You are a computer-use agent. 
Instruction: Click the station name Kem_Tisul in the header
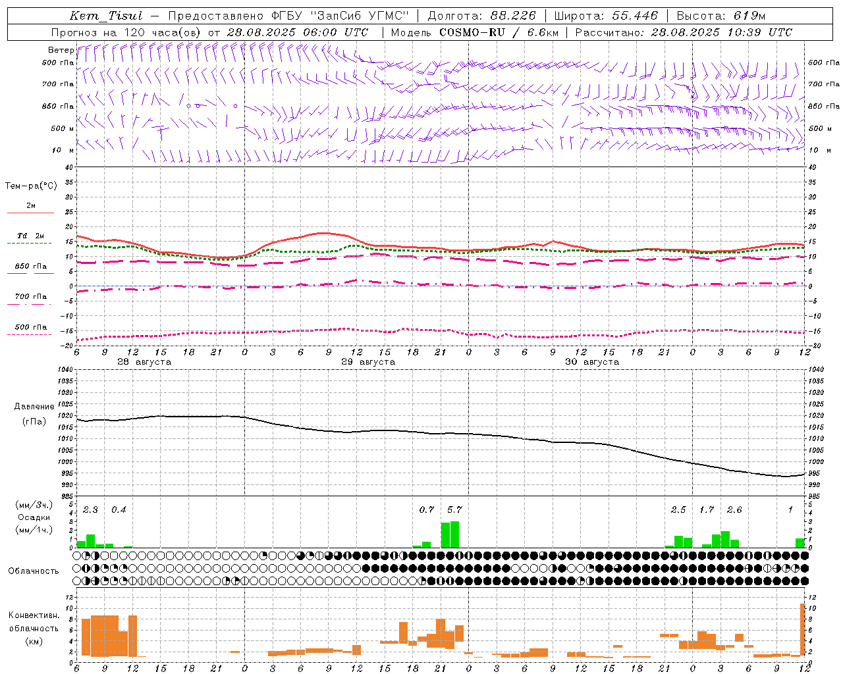[106, 16]
